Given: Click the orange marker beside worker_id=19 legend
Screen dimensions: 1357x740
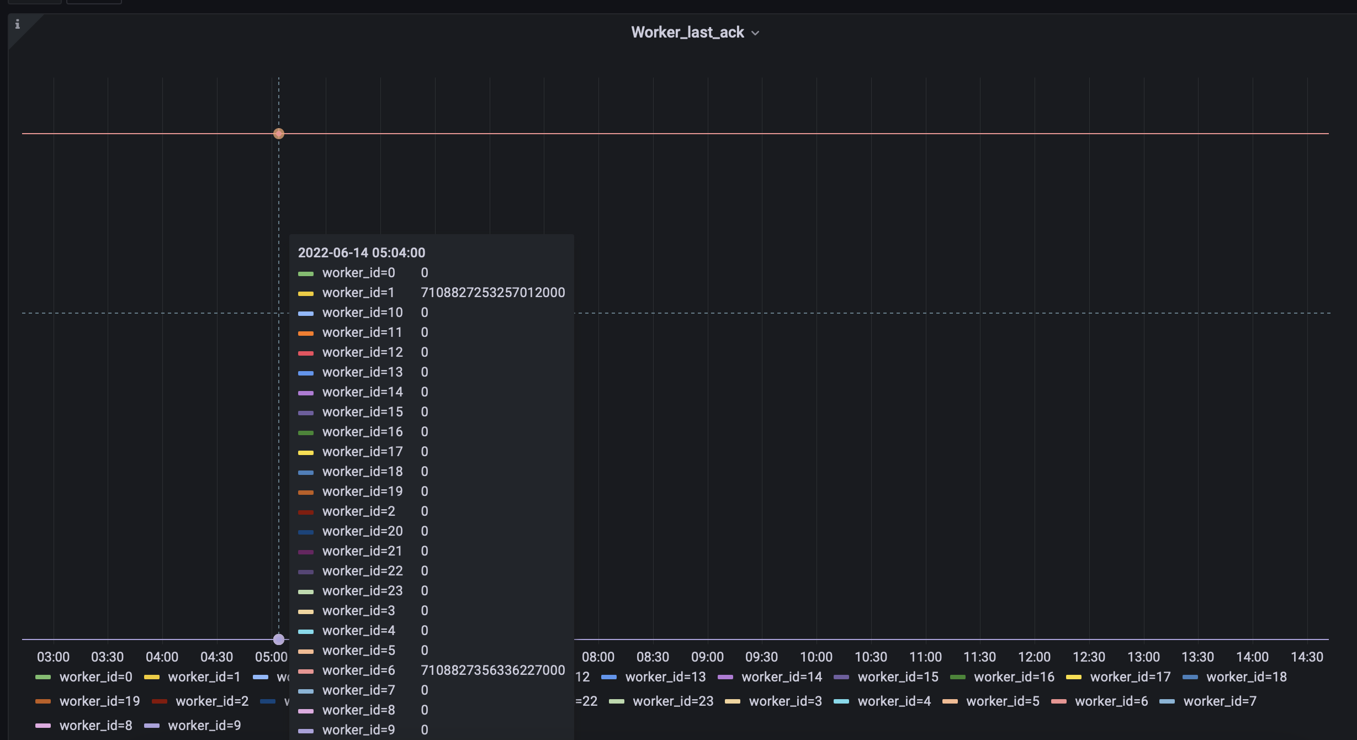Looking at the screenshot, I should tap(43, 701).
